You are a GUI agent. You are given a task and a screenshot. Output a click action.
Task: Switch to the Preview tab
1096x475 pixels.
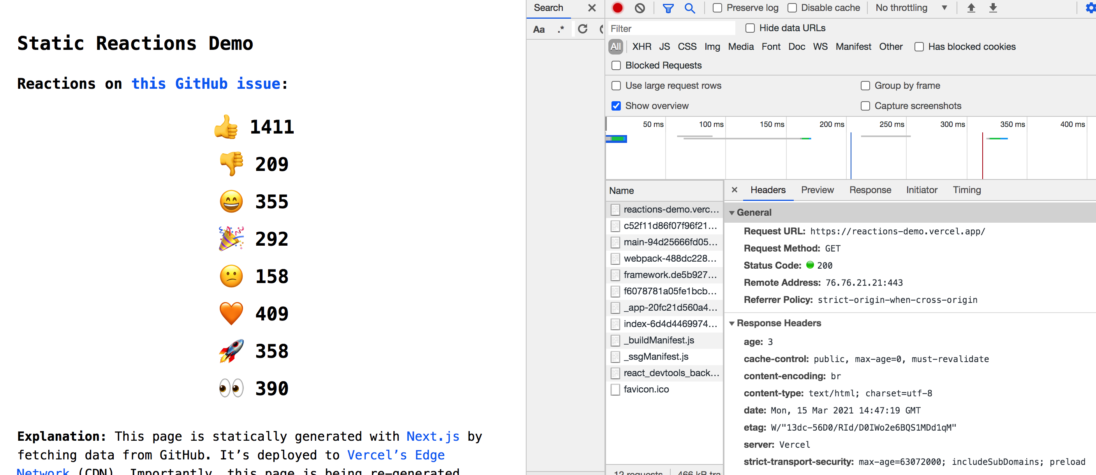pos(817,190)
